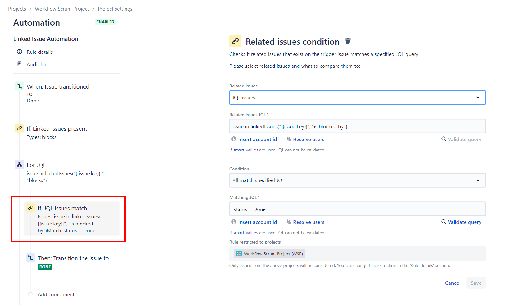Open the Audit log section
The image size is (507, 305).
pyautogui.click(x=37, y=64)
